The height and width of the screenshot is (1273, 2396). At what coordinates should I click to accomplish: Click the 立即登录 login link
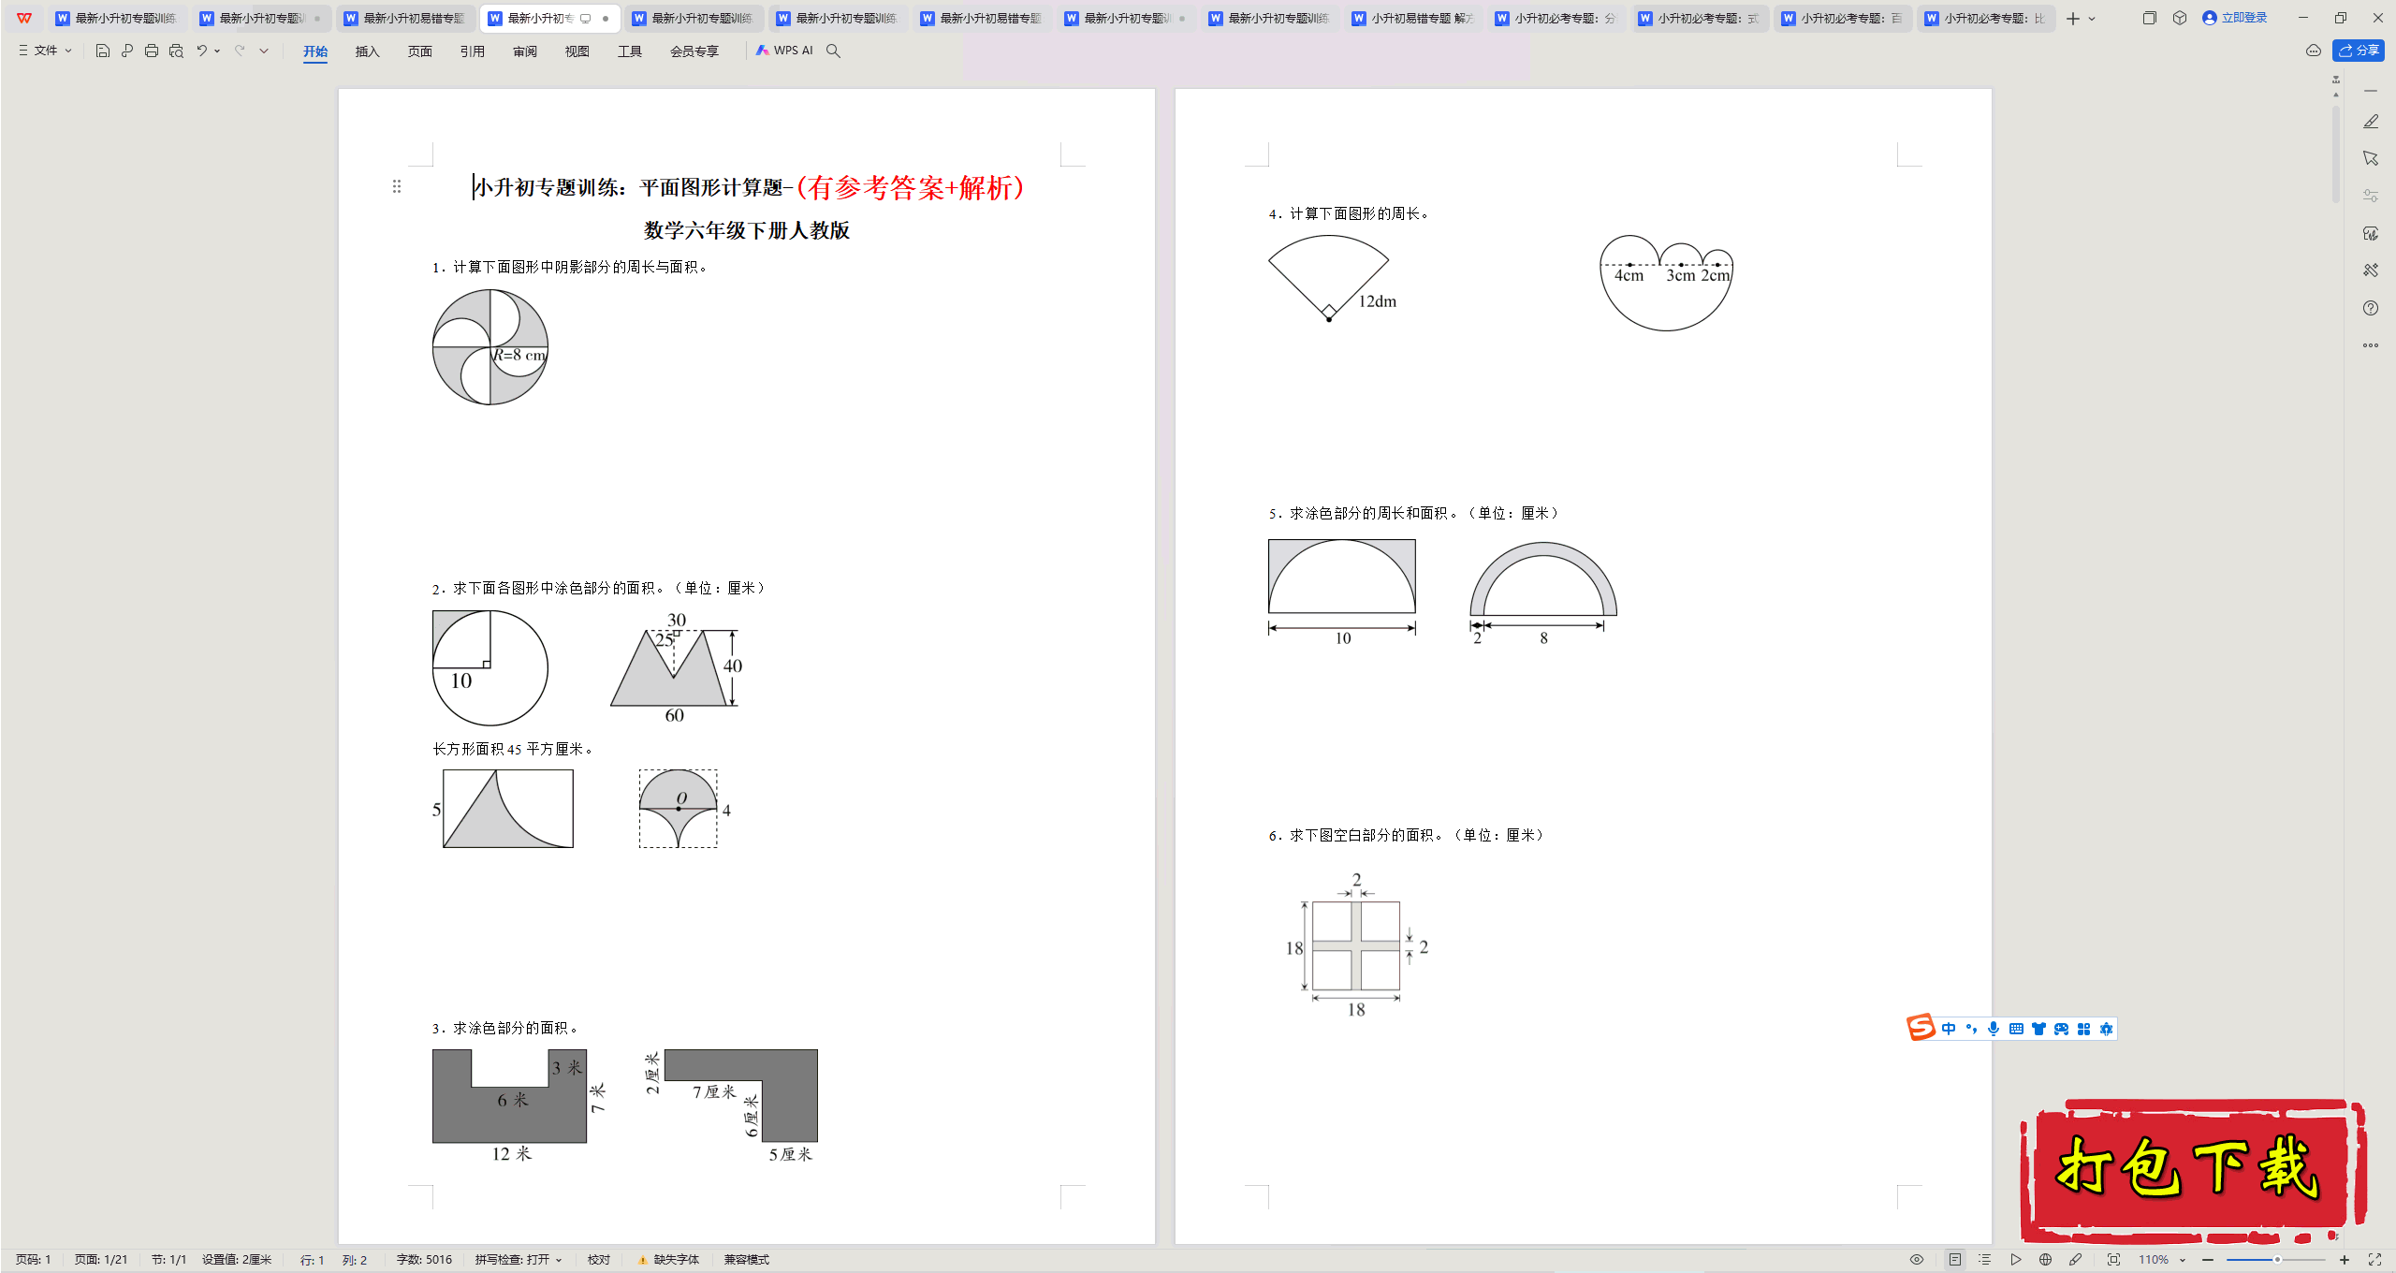[2235, 18]
